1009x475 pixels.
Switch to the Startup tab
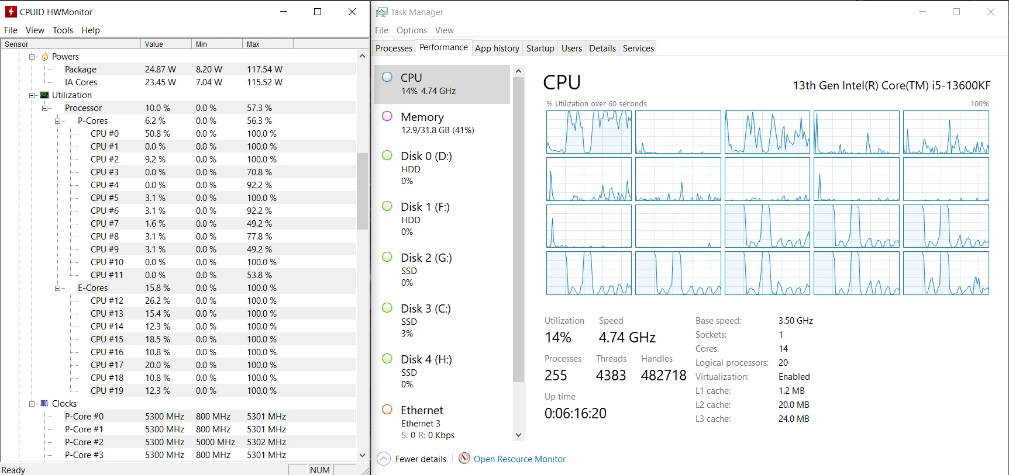(540, 48)
